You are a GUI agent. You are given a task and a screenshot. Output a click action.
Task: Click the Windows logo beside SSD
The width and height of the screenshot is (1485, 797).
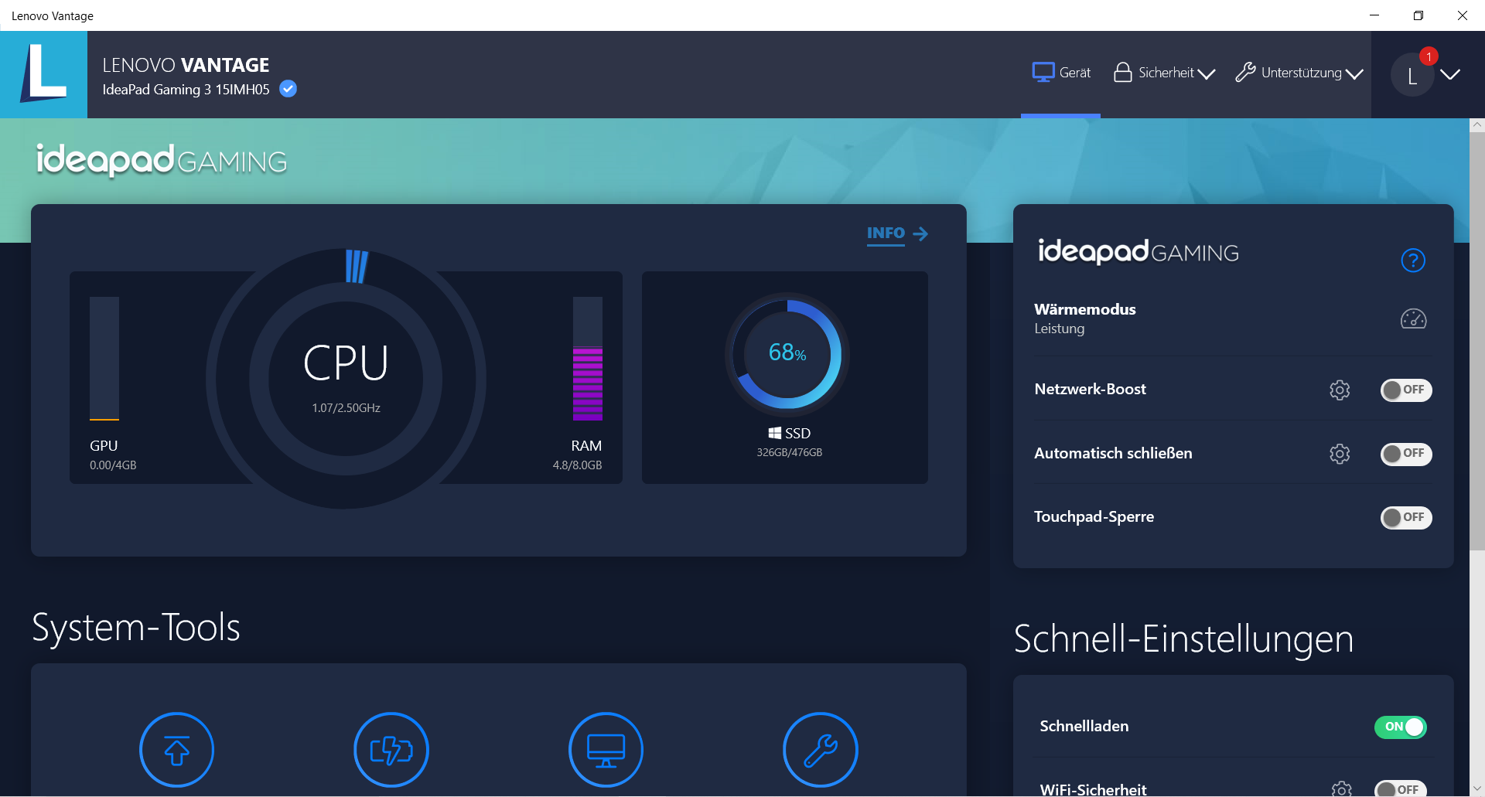pyautogui.click(x=775, y=433)
